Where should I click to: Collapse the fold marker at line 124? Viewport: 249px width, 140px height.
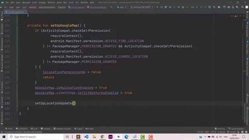tap(18, 67)
